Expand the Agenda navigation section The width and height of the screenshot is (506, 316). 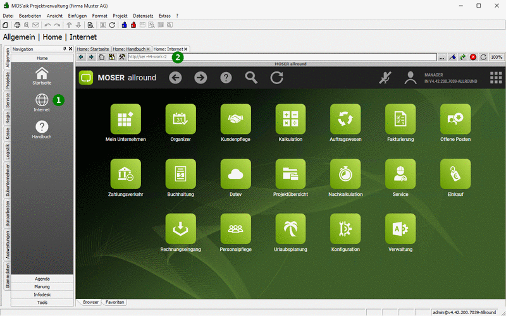coord(42,279)
